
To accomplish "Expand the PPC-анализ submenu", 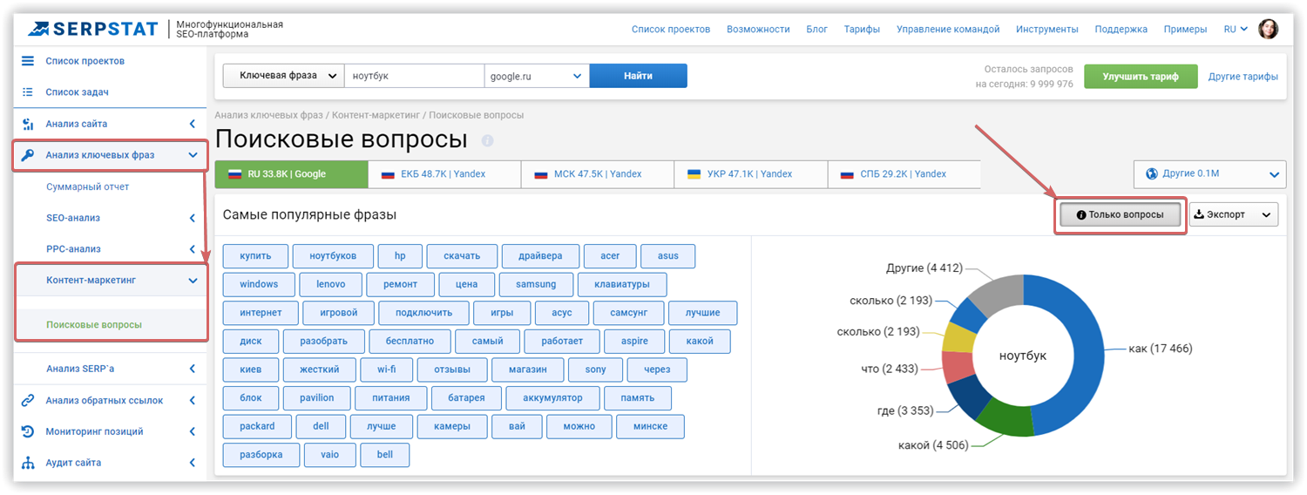I will [193, 249].
